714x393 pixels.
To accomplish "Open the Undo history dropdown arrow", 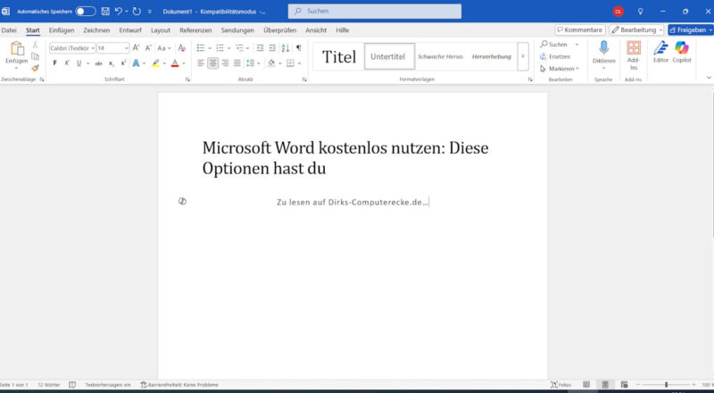I will click(x=127, y=12).
